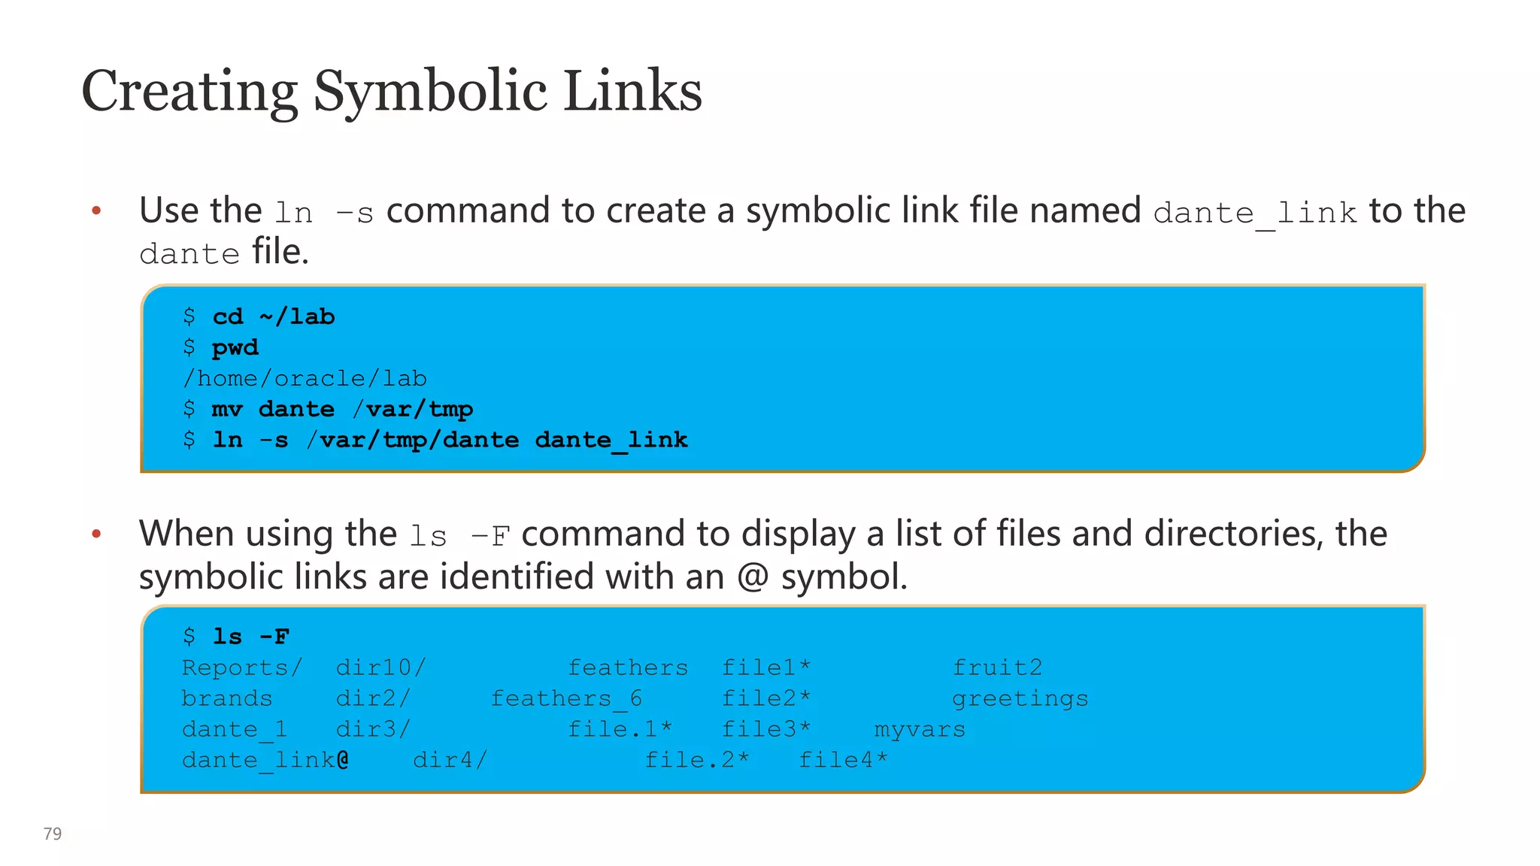The image size is (1540, 866).
Task: Click the 'feathers_6' entry
Action: tap(566, 699)
